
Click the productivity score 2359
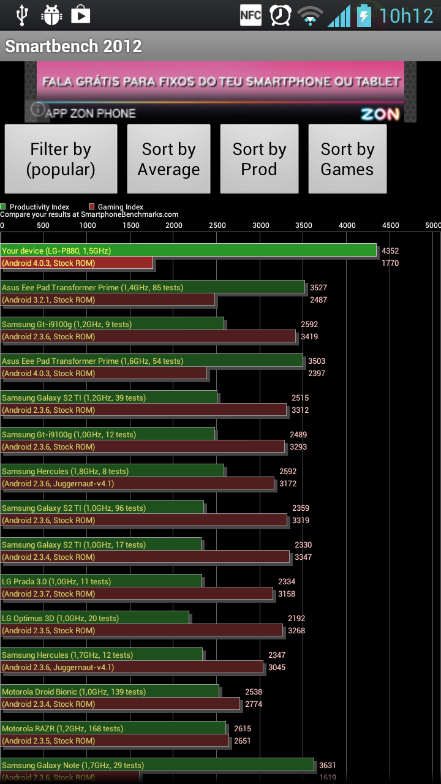tap(301, 508)
